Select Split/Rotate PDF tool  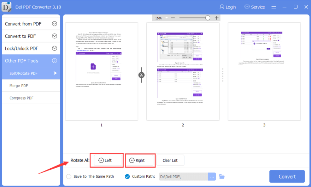pyautogui.click(x=31, y=73)
